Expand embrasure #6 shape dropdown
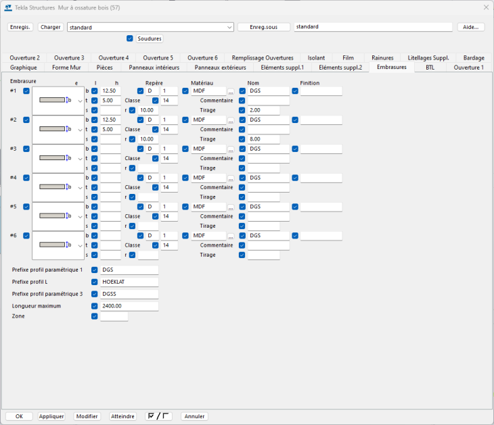 [x=80, y=246]
